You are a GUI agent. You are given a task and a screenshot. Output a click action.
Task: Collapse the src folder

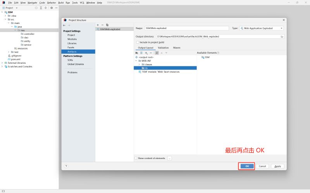coord(5,19)
